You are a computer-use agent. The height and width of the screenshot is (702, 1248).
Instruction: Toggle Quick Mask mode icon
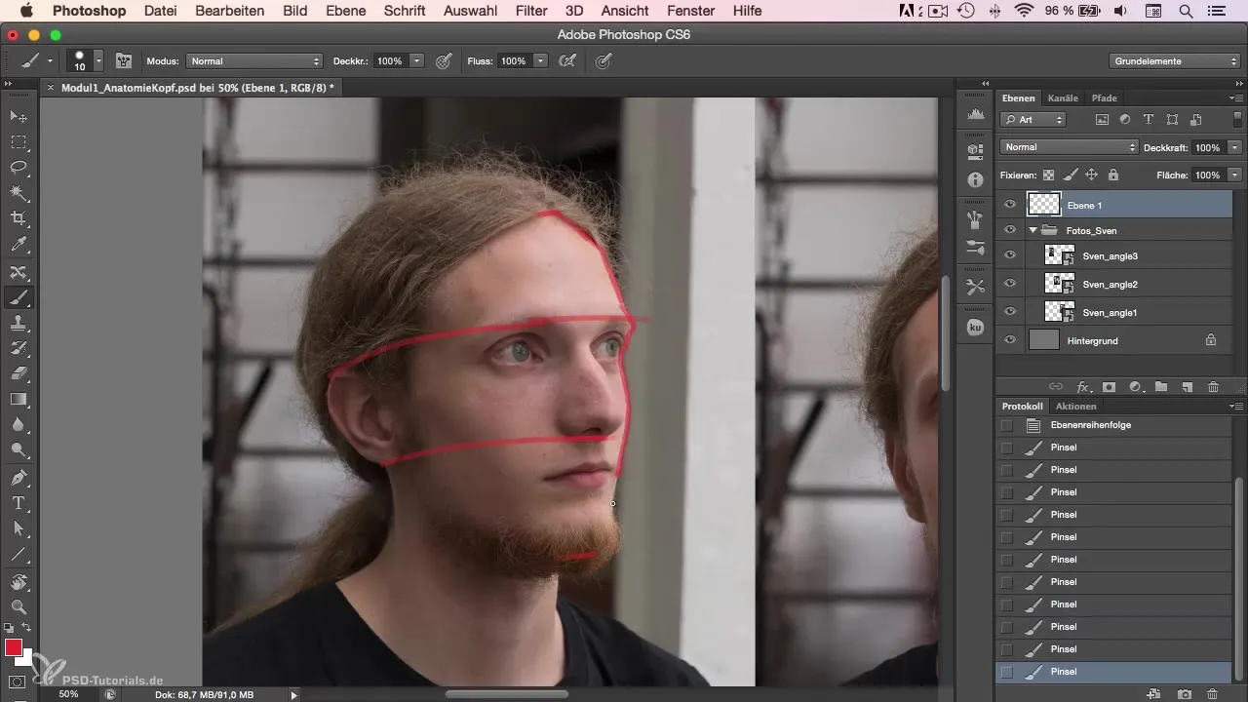tap(18, 682)
